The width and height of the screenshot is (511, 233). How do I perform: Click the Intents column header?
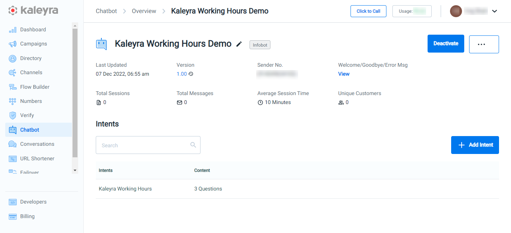click(x=105, y=170)
